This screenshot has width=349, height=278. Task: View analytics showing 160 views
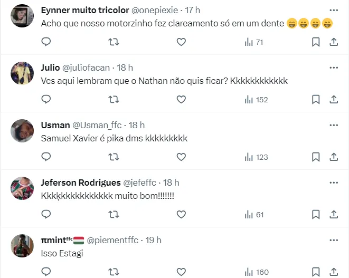(x=257, y=272)
